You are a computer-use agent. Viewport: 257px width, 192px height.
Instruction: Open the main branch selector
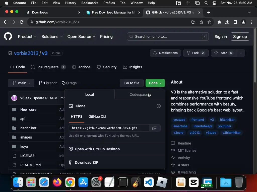21,83
